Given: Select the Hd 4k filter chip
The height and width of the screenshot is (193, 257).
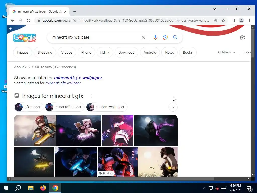Looking at the screenshot, I should point(105,52).
